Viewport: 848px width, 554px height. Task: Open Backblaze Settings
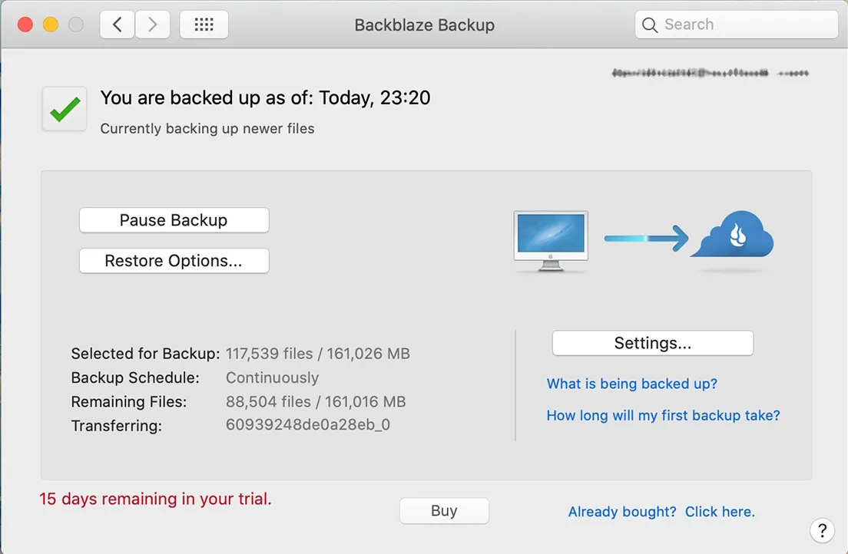point(651,343)
